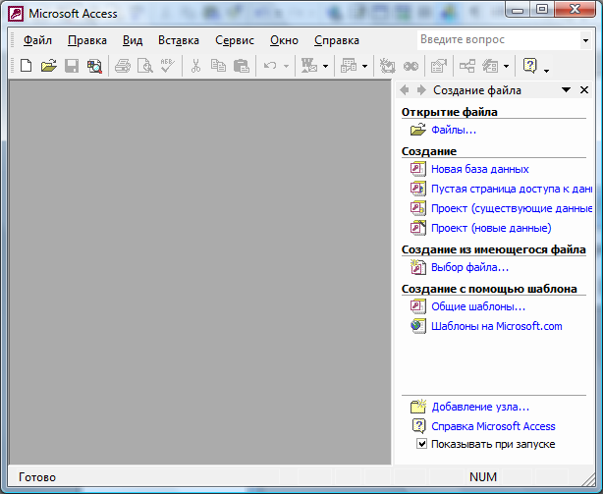Click the Общие шаблоны... link
The width and height of the screenshot is (603, 494).
[x=478, y=306]
